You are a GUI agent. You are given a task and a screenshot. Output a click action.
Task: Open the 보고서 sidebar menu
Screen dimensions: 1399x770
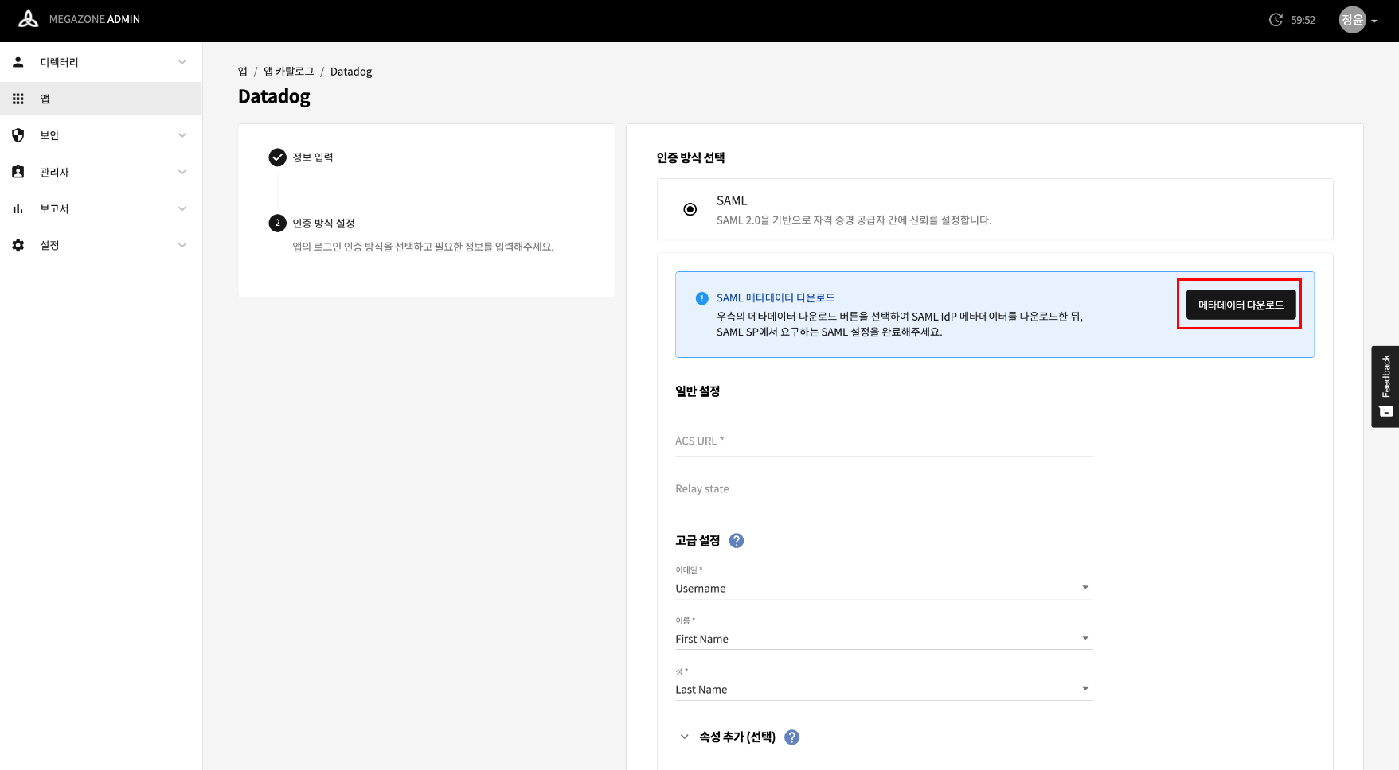[x=101, y=208]
